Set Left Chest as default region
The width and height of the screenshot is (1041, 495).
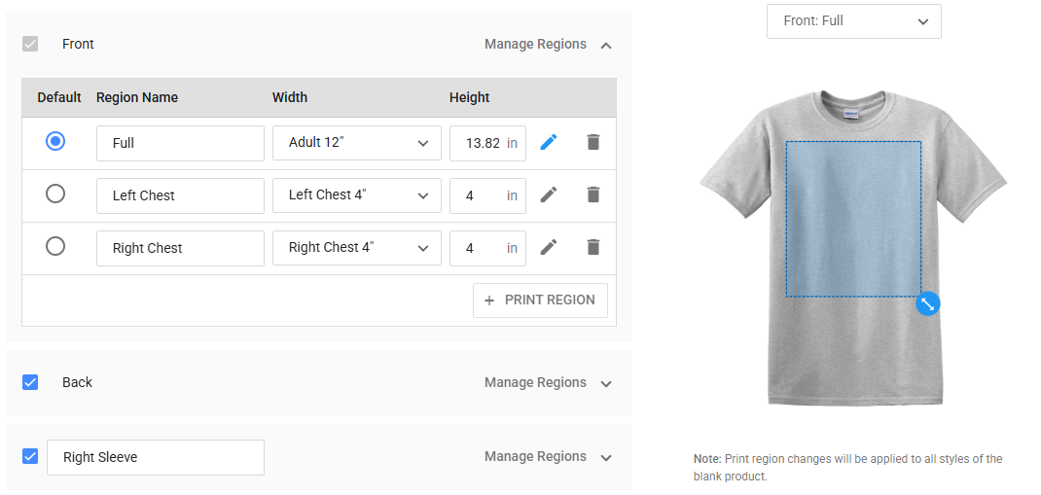(55, 194)
